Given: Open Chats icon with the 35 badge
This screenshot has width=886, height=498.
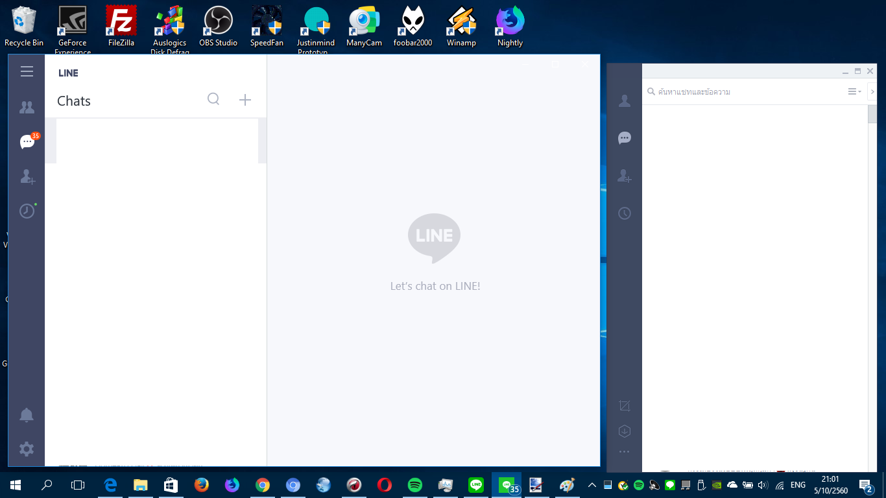Looking at the screenshot, I should [x=27, y=141].
